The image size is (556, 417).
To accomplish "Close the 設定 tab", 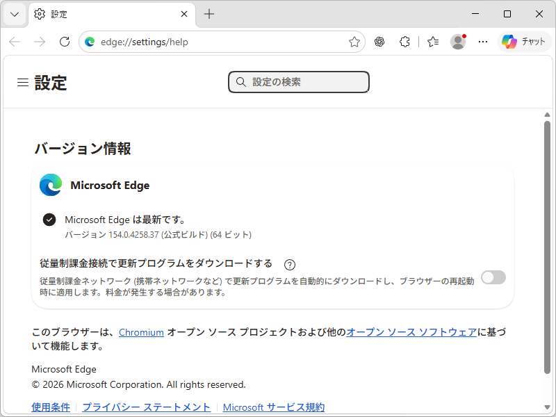I will (x=184, y=14).
